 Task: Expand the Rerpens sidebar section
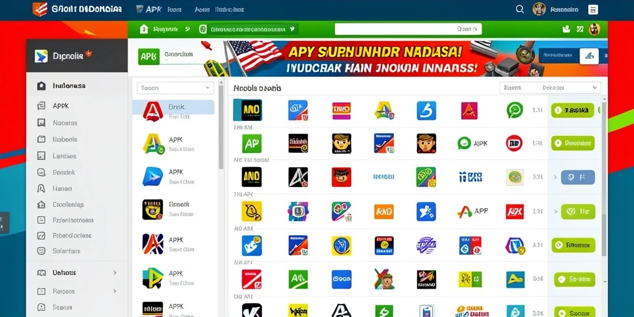(x=115, y=291)
